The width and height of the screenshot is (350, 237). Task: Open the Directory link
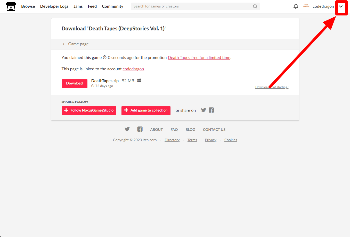(x=172, y=140)
